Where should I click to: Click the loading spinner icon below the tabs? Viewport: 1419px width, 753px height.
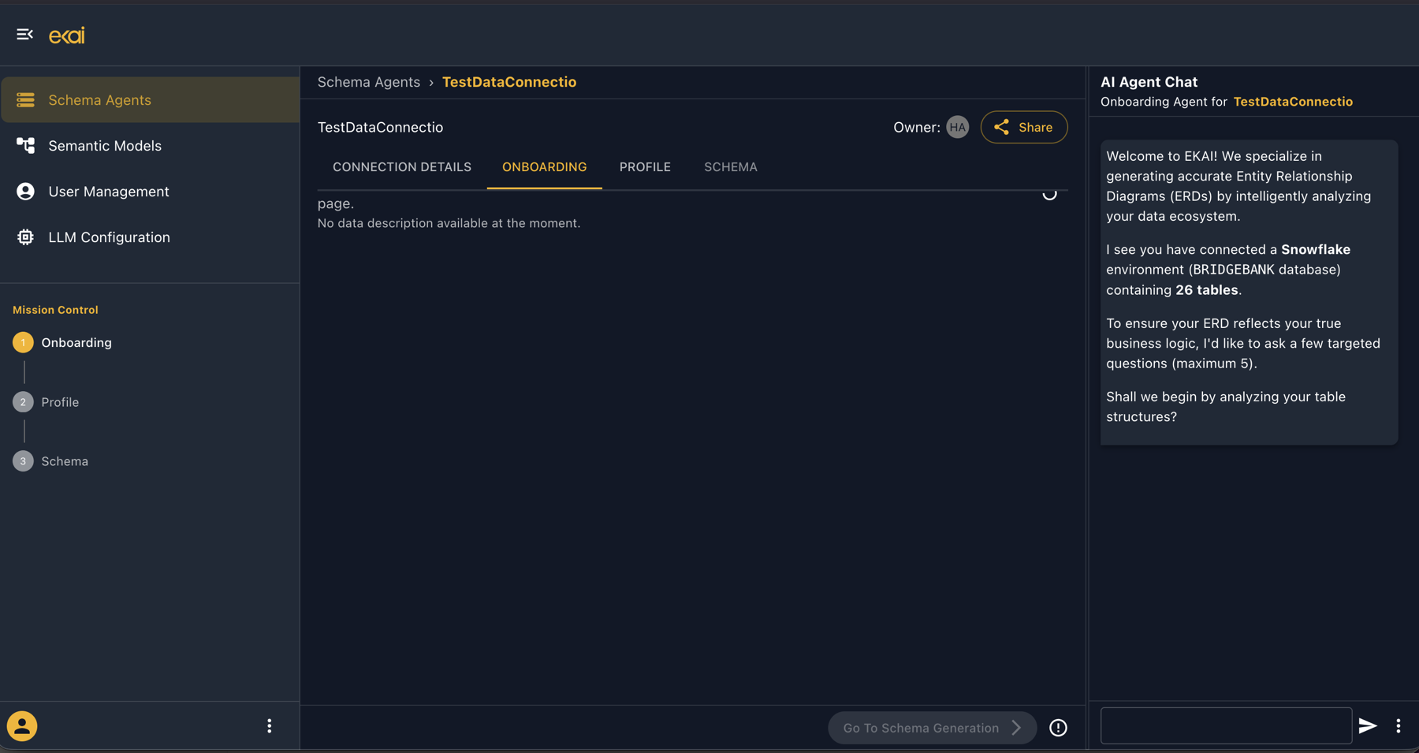coord(1049,195)
